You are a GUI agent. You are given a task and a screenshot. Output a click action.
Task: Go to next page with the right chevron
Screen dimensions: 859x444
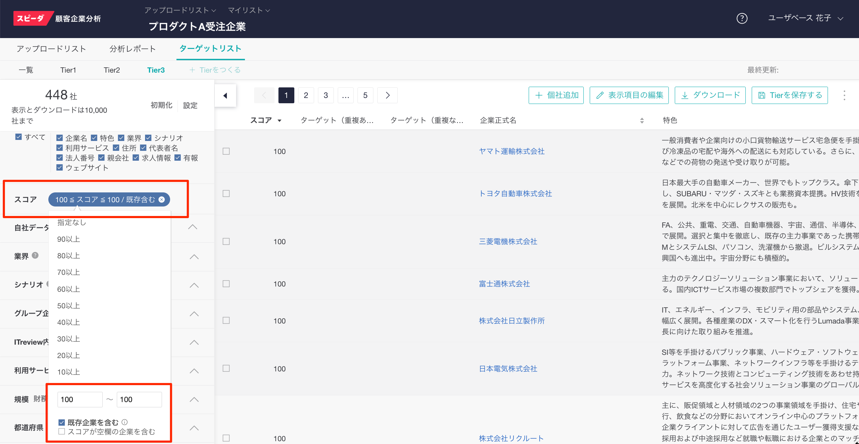click(x=388, y=95)
